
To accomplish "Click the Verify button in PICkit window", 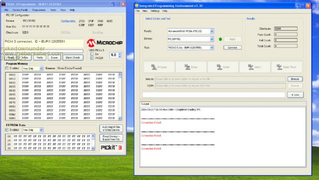I will tap(39, 58).
